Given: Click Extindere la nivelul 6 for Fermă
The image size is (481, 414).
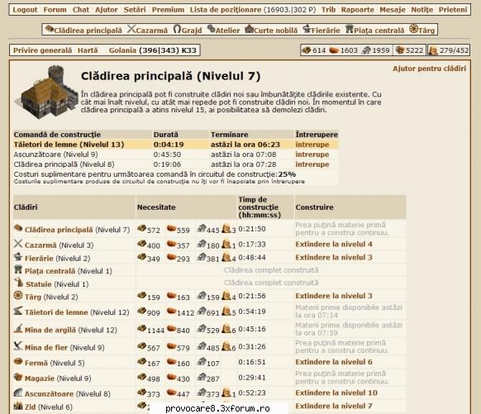Looking at the screenshot, I should 334,362.
